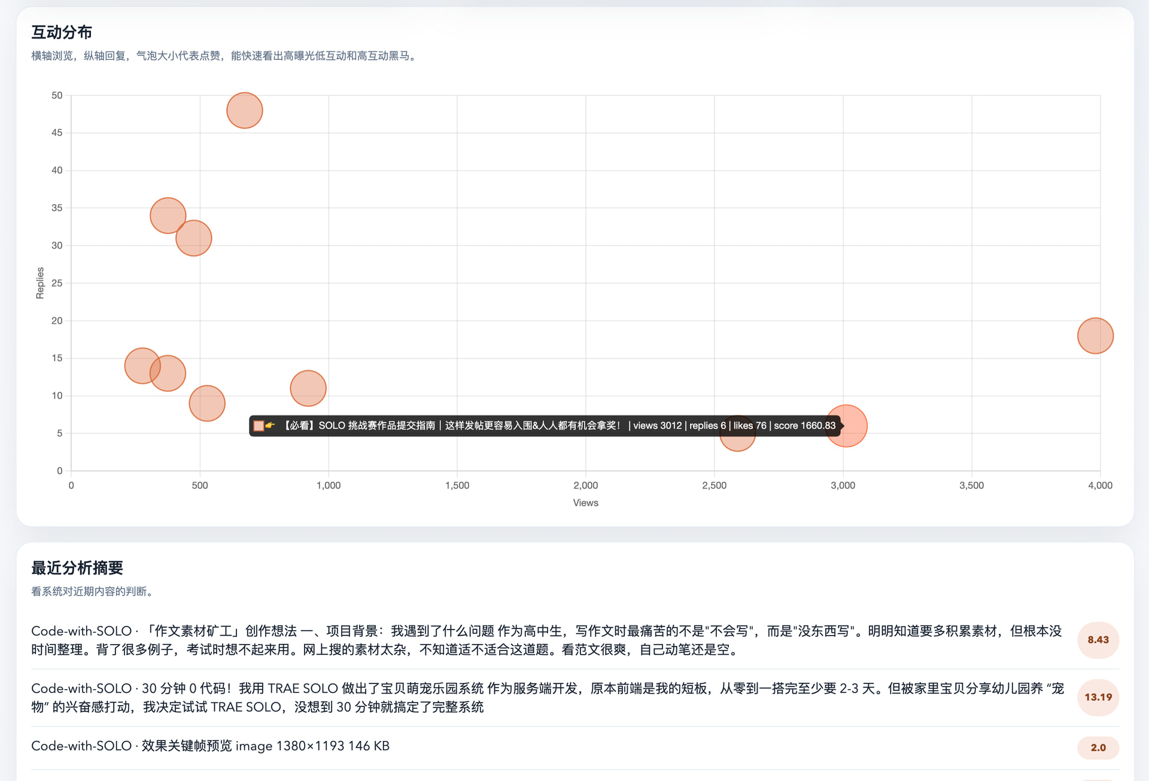Click the bubble with about 9 replies
1149x781 pixels.
tap(207, 403)
